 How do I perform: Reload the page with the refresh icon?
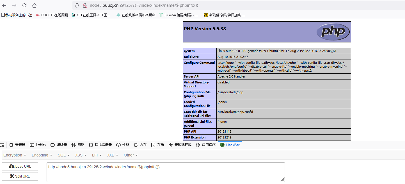(24, 5)
